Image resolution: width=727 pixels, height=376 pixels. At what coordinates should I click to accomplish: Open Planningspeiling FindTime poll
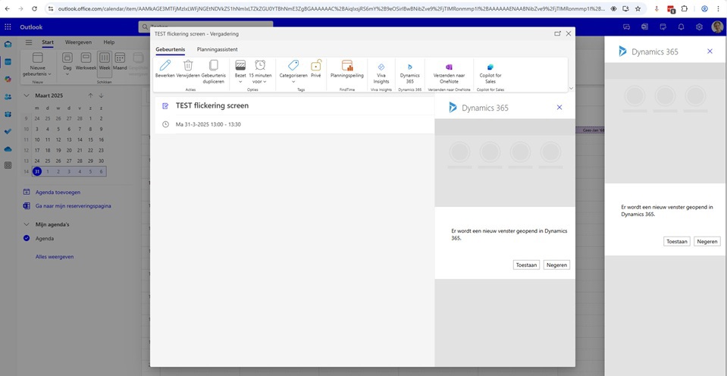(x=346, y=68)
